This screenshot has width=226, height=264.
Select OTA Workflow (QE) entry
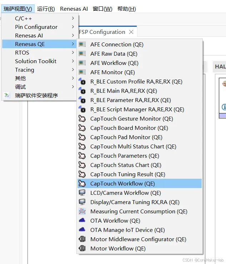[140, 220]
